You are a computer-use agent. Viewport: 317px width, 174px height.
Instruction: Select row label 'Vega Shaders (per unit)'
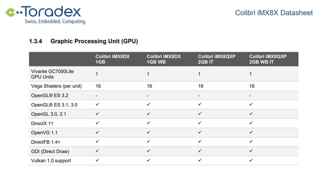(56, 86)
